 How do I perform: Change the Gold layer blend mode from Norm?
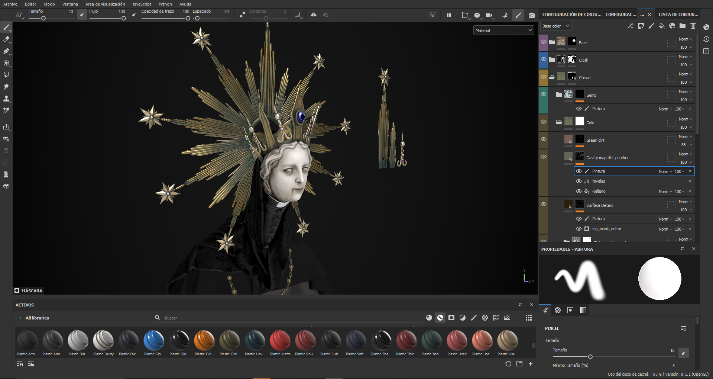[685, 119]
